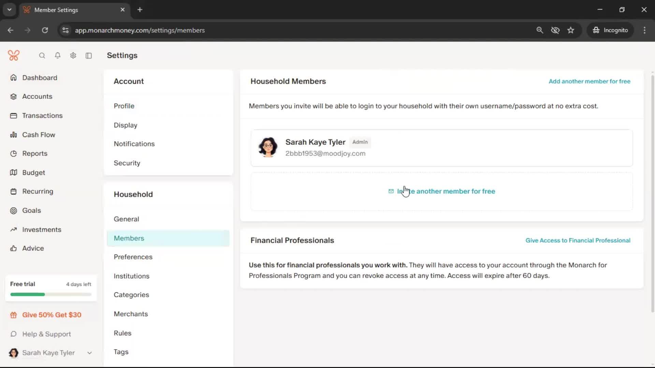Click the settings gear icon

pos(73,56)
